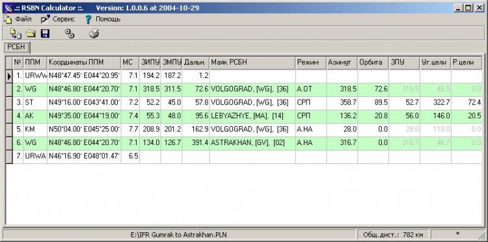The height and width of the screenshot is (242, 488).
Task: Click the import flight plan toolbar icon
Action: [x=16, y=34]
